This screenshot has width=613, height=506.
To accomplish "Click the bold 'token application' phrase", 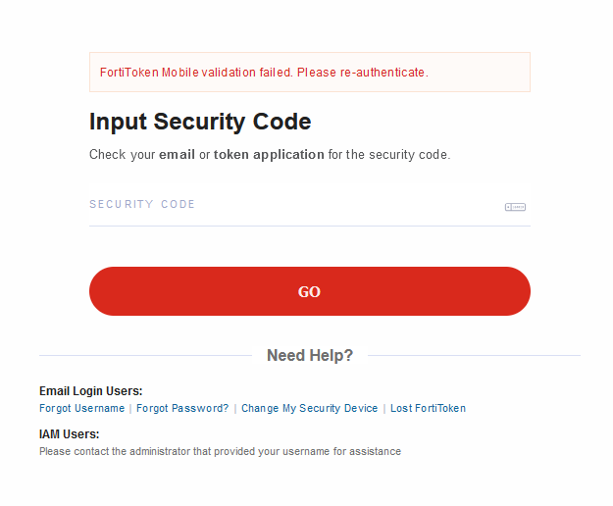I will click(269, 154).
